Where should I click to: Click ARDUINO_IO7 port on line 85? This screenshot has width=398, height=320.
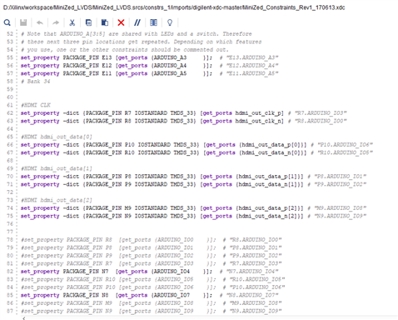(172, 295)
